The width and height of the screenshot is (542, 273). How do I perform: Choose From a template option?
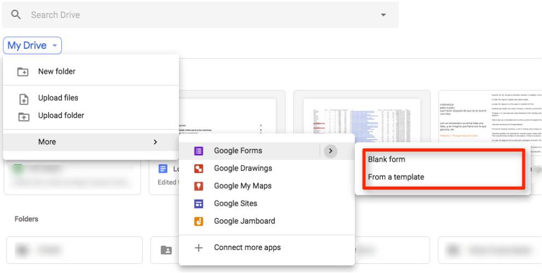(443, 177)
